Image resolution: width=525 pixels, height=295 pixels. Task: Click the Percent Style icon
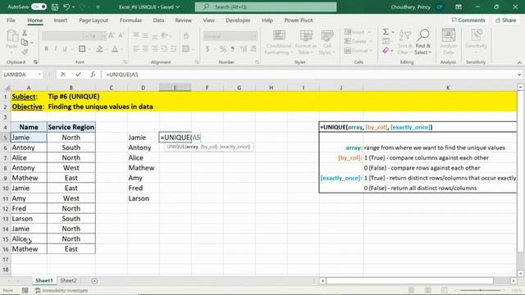tap(223, 49)
